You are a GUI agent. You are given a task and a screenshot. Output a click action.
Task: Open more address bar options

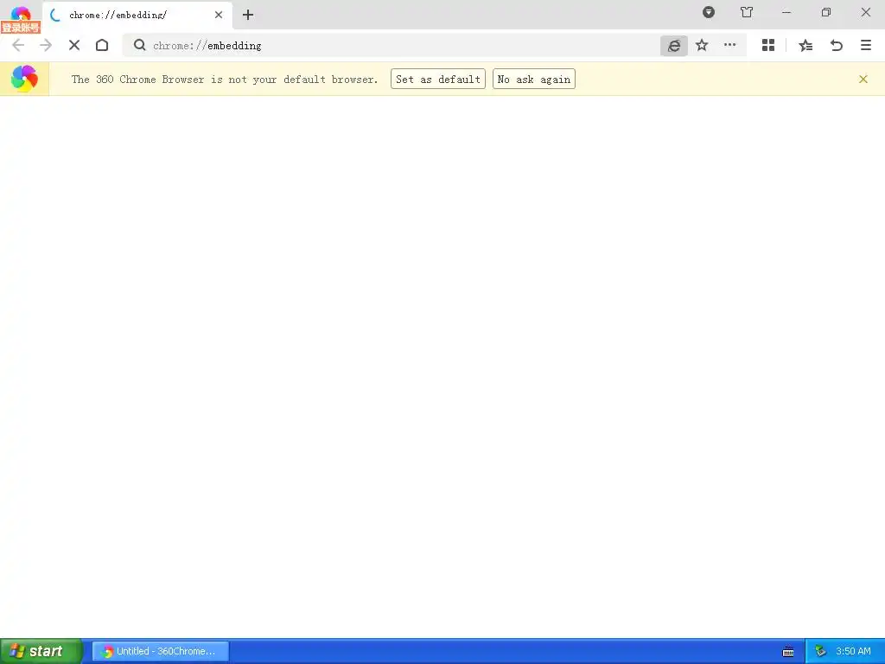(x=729, y=45)
